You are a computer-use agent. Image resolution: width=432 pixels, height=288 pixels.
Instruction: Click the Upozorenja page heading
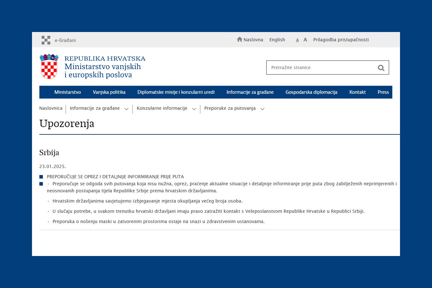[x=67, y=124]
